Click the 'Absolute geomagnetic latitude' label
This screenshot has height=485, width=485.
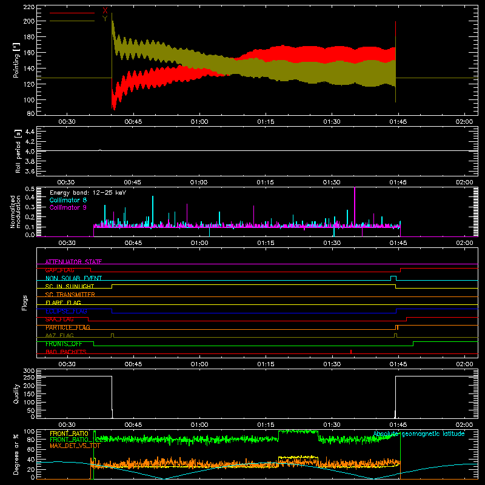point(419,433)
